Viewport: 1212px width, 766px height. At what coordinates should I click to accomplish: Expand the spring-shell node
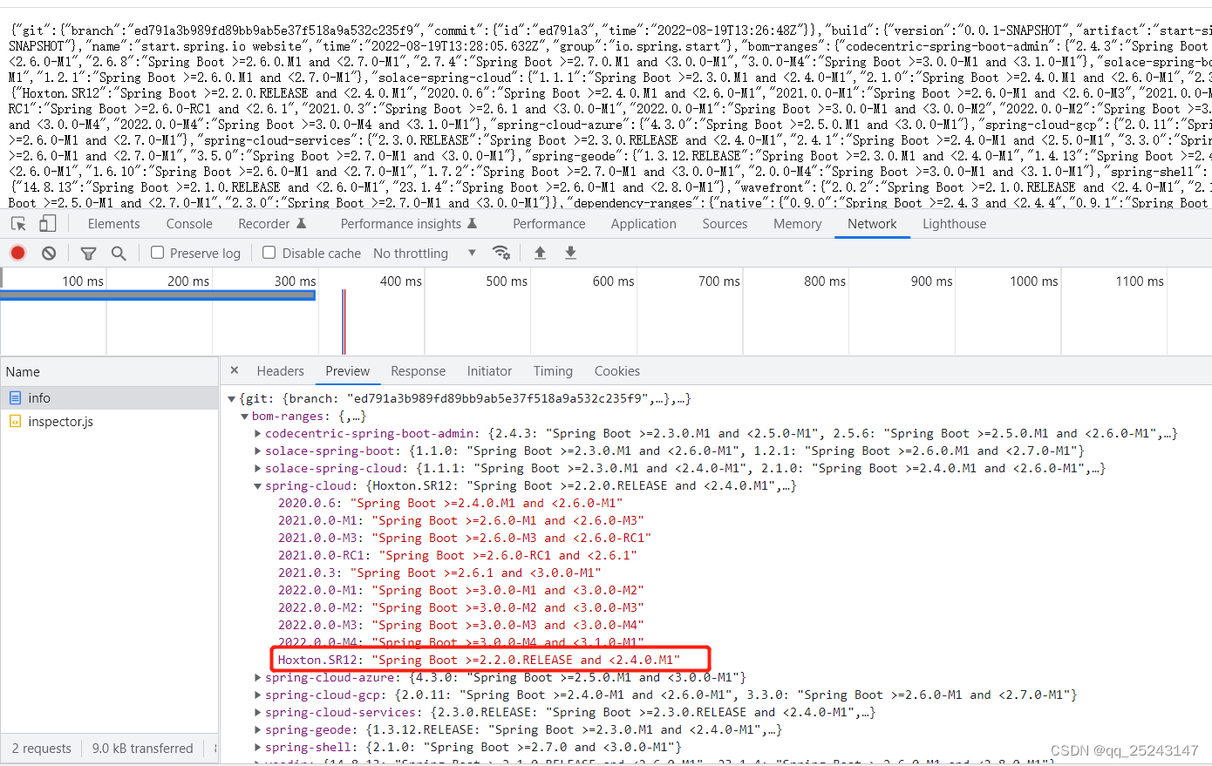click(258, 747)
